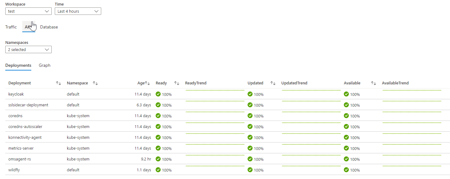Click the green check next to wildfly's Available 100%
Image resolution: width=450 pixels, height=179 pixels.
(x=346, y=170)
